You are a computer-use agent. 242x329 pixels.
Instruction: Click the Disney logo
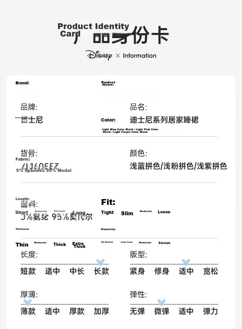pyautogui.click(x=99, y=55)
